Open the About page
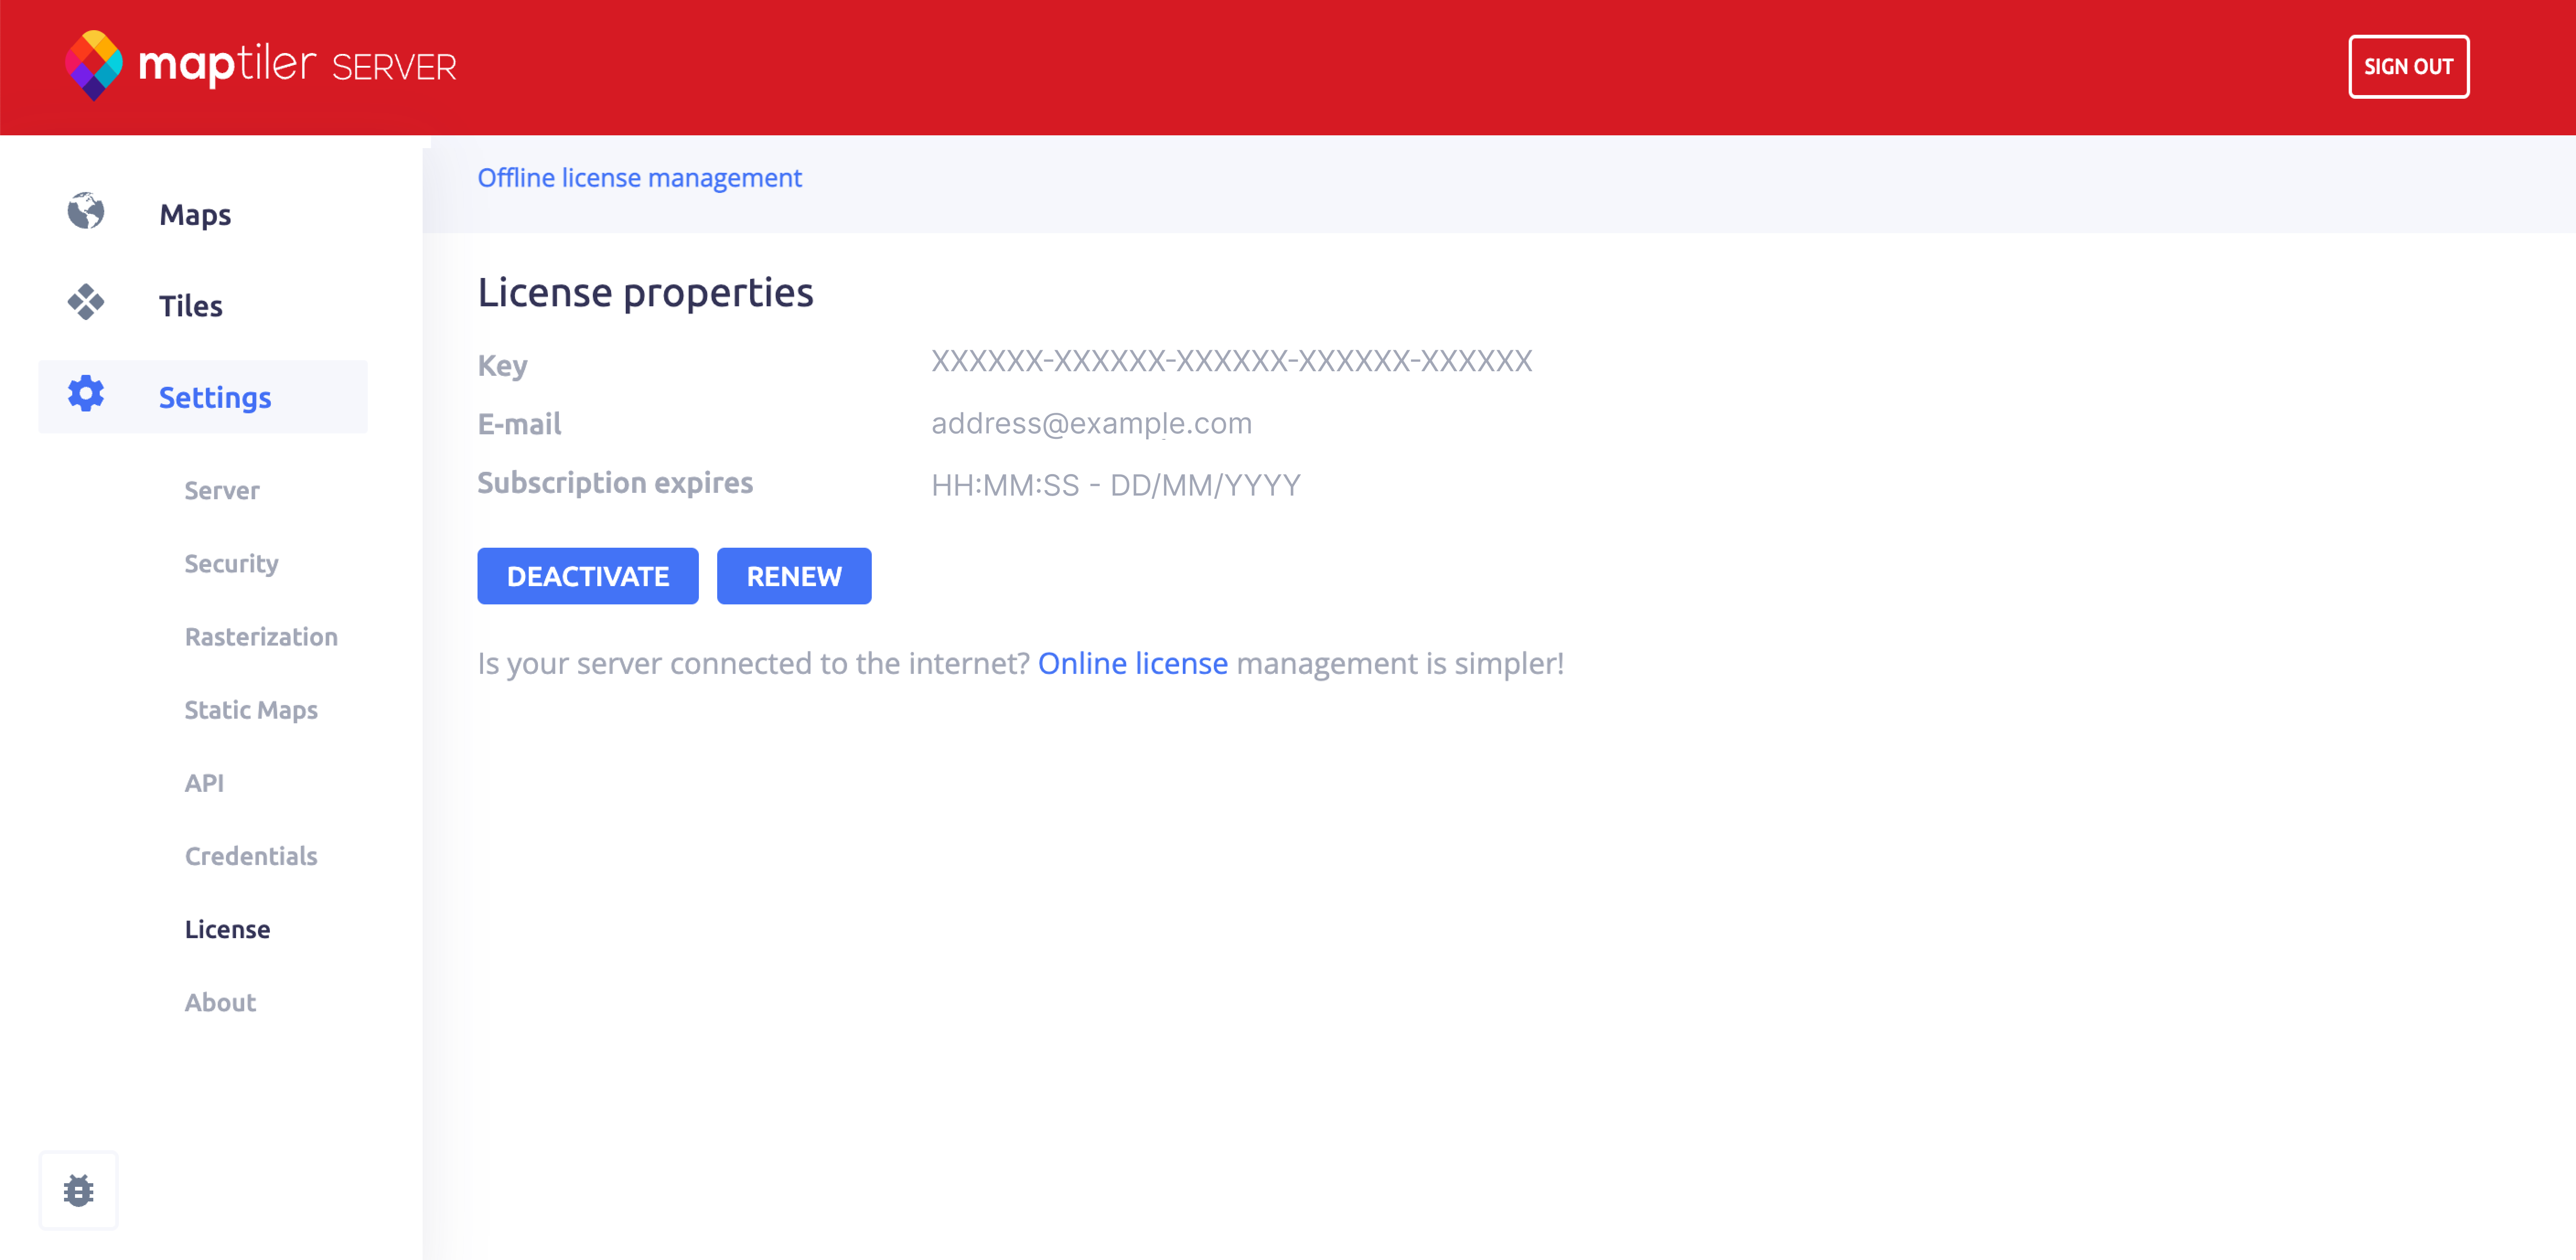 click(x=220, y=1002)
